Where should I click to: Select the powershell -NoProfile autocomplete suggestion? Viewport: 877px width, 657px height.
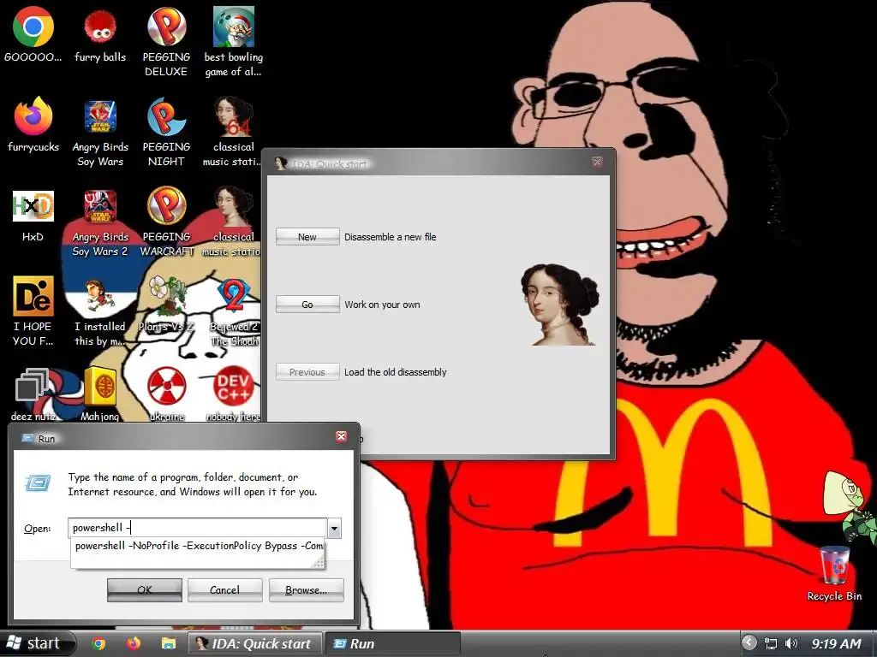click(198, 546)
